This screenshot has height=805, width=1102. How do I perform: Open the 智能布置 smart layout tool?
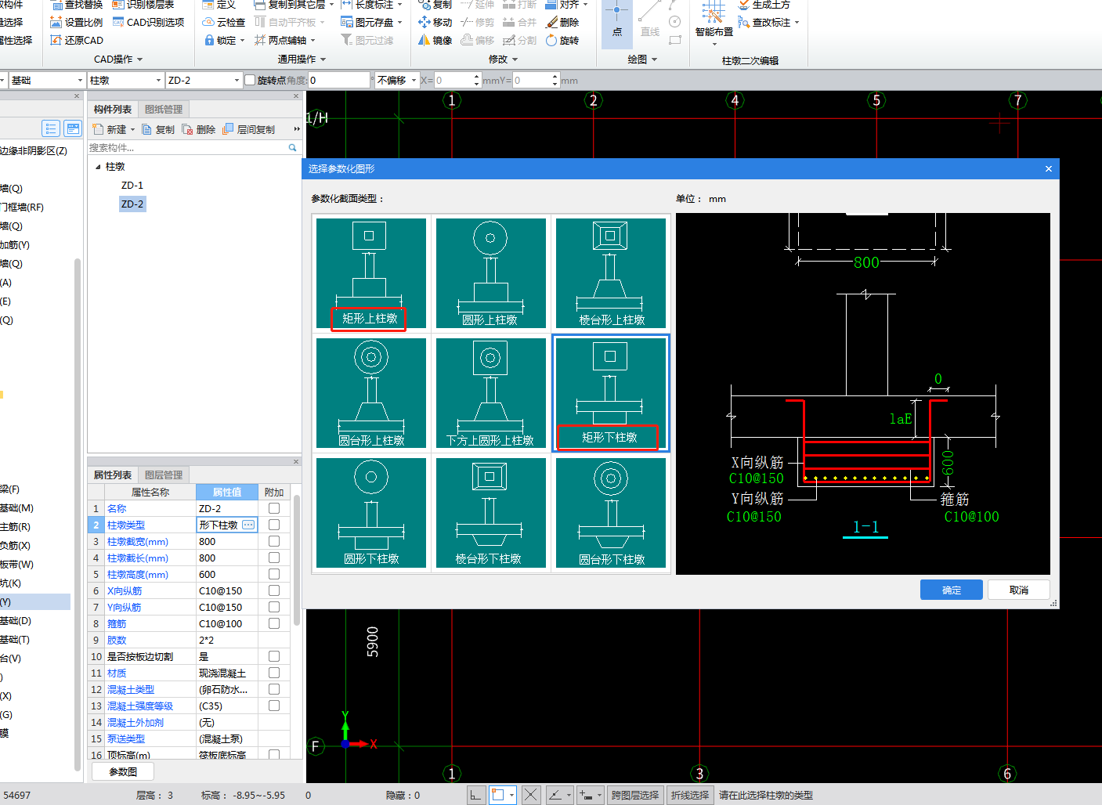coord(714,21)
